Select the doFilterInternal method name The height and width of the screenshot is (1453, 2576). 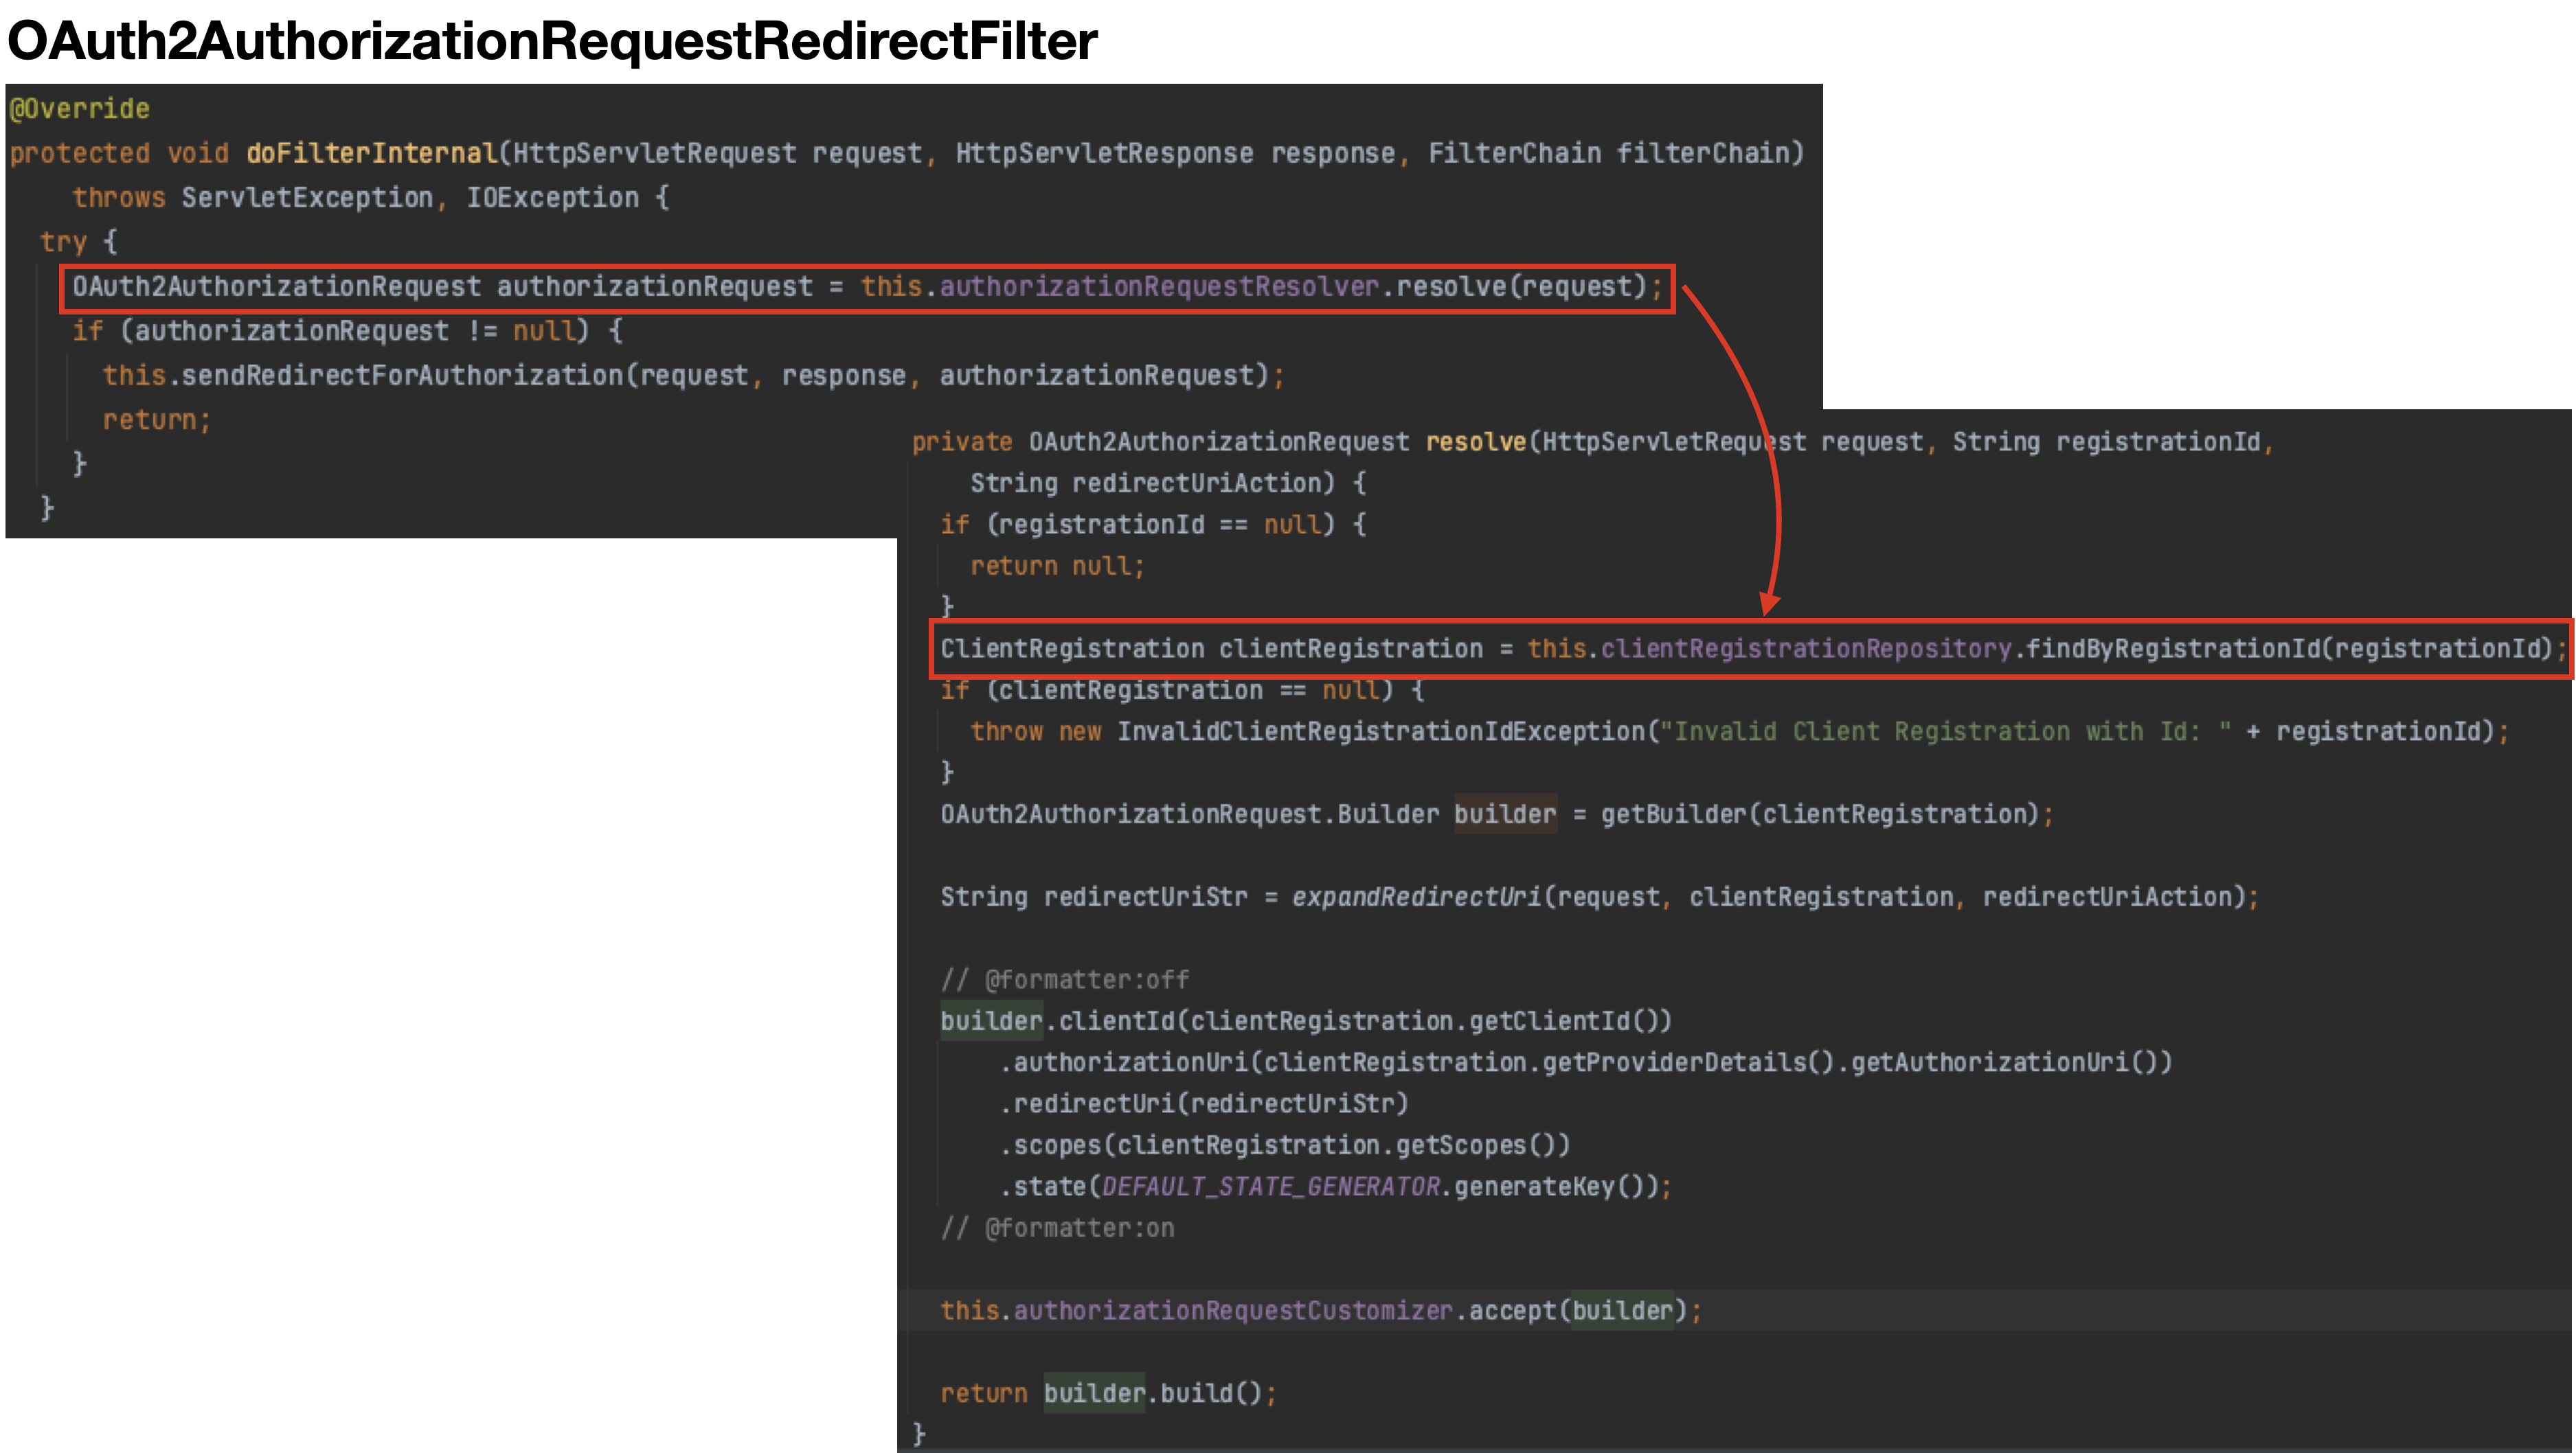371,153
